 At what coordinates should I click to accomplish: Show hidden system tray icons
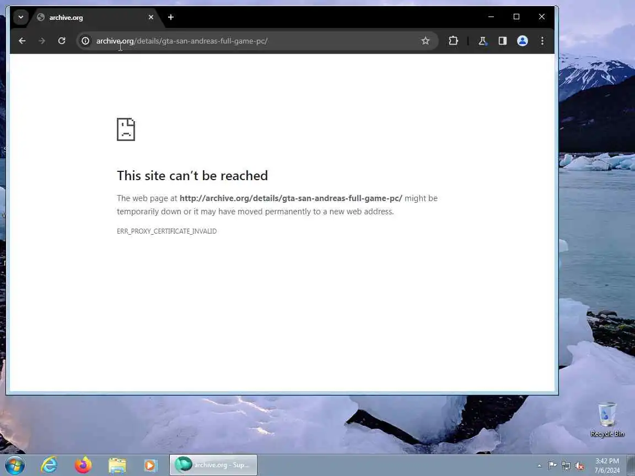pyautogui.click(x=539, y=466)
